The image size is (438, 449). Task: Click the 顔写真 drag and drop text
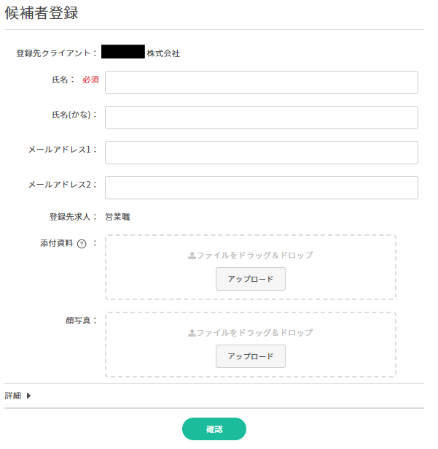click(x=254, y=333)
